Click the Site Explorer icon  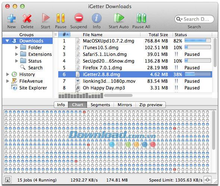point(14,88)
